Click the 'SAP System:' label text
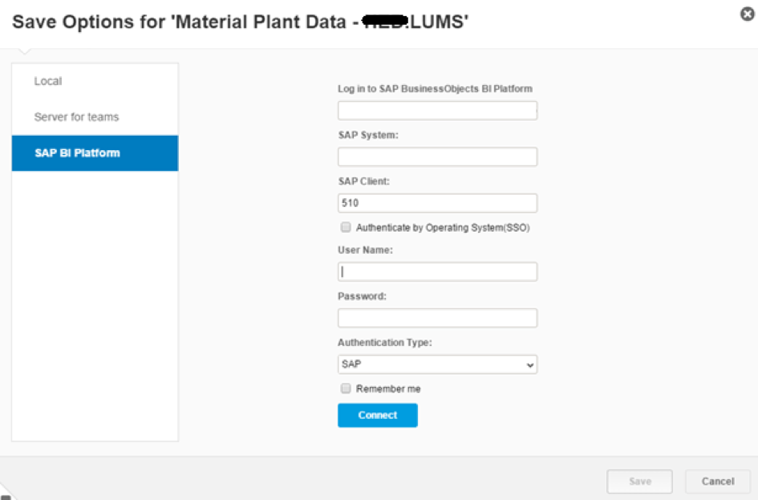 coord(368,135)
